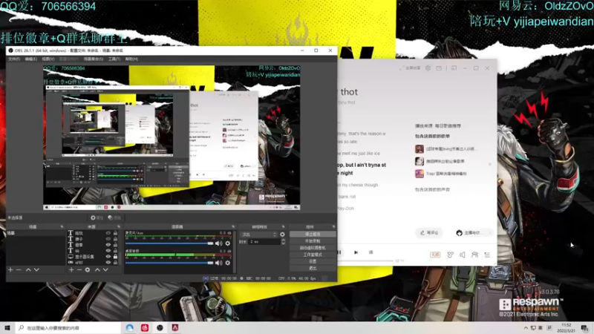Click the Windows taskbar search box
This screenshot has width=594, height=334.
point(68,327)
